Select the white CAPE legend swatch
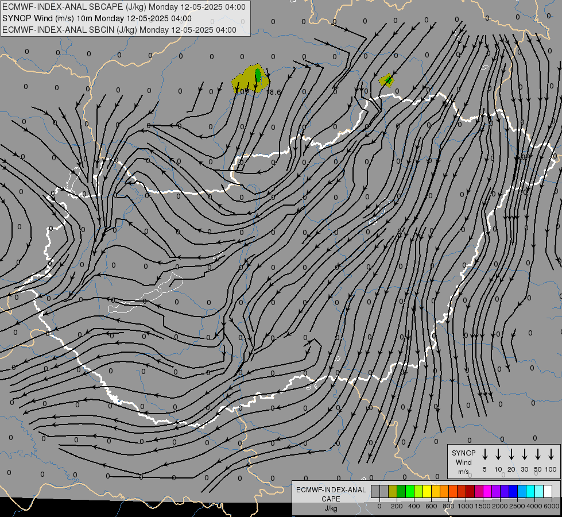The image size is (562, 517). pyautogui.click(x=547, y=491)
